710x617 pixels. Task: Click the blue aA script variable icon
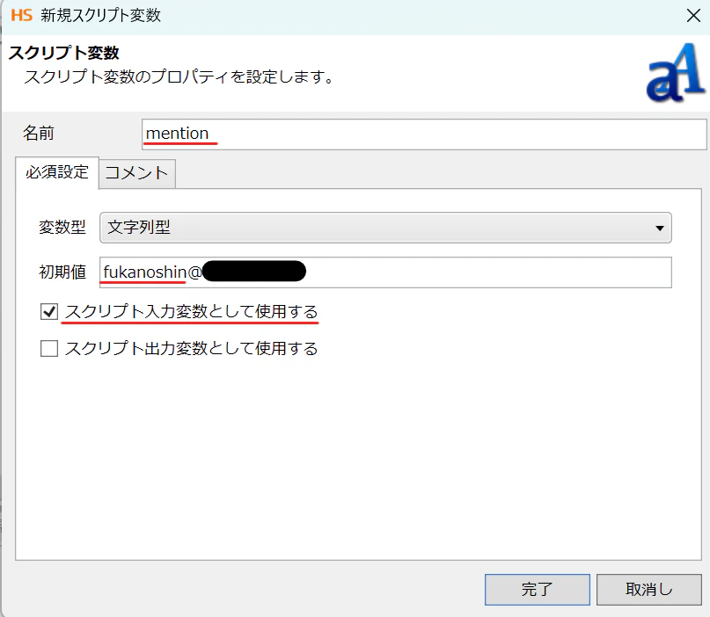(x=675, y=72)
